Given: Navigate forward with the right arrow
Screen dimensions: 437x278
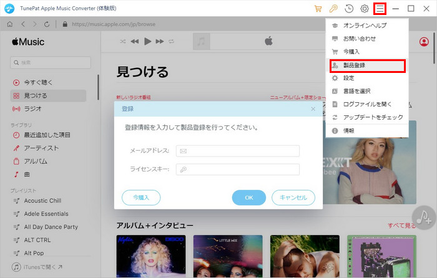Looking at the screenshot, I should (x=35, y=24).
